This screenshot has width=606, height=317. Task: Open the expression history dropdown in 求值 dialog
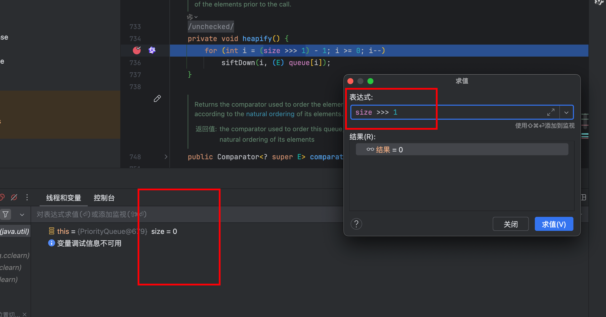point(566,112)
